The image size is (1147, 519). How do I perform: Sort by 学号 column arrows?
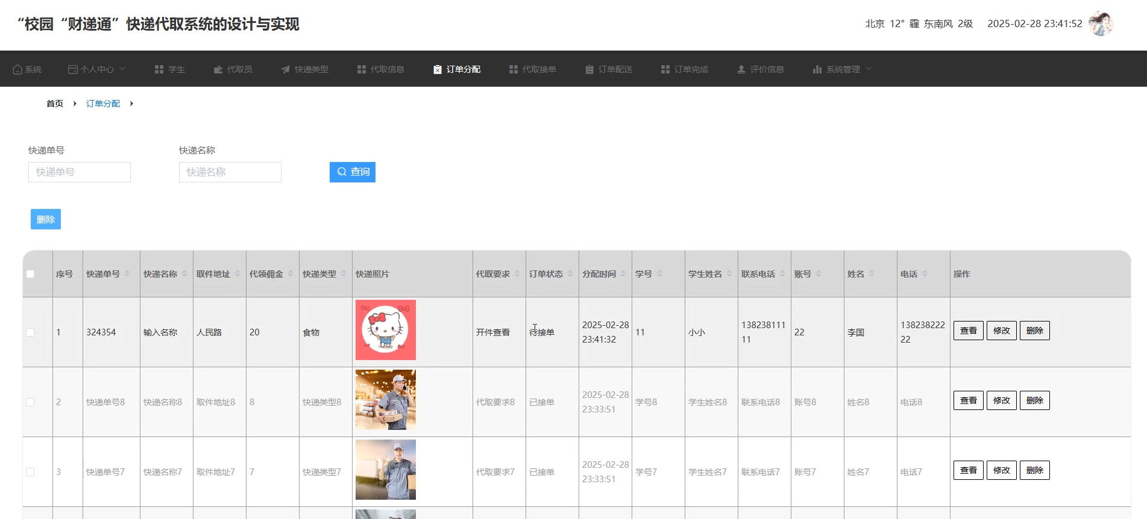pyautogui.click(x=659, y=274)
